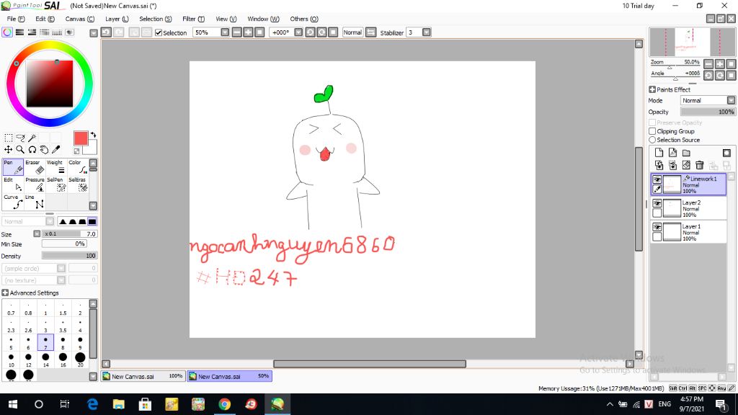Open the color panel options dropdown arrow
The width and height of the screenshot is (738, 415).
pos(94,33)
